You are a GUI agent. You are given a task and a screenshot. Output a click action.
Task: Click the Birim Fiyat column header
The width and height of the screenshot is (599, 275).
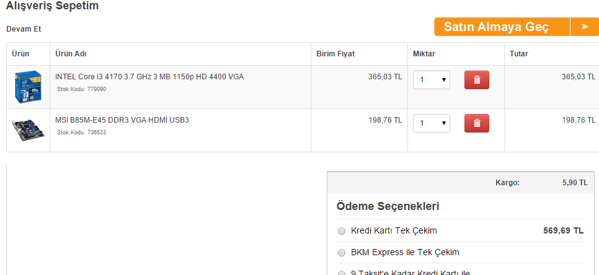click(x=335, y=54)
